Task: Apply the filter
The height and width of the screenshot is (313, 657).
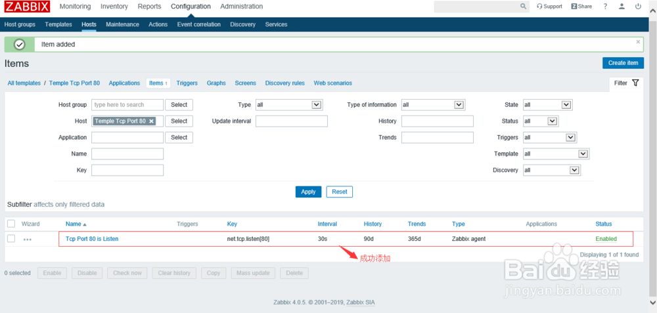Action: click(308, 192)
